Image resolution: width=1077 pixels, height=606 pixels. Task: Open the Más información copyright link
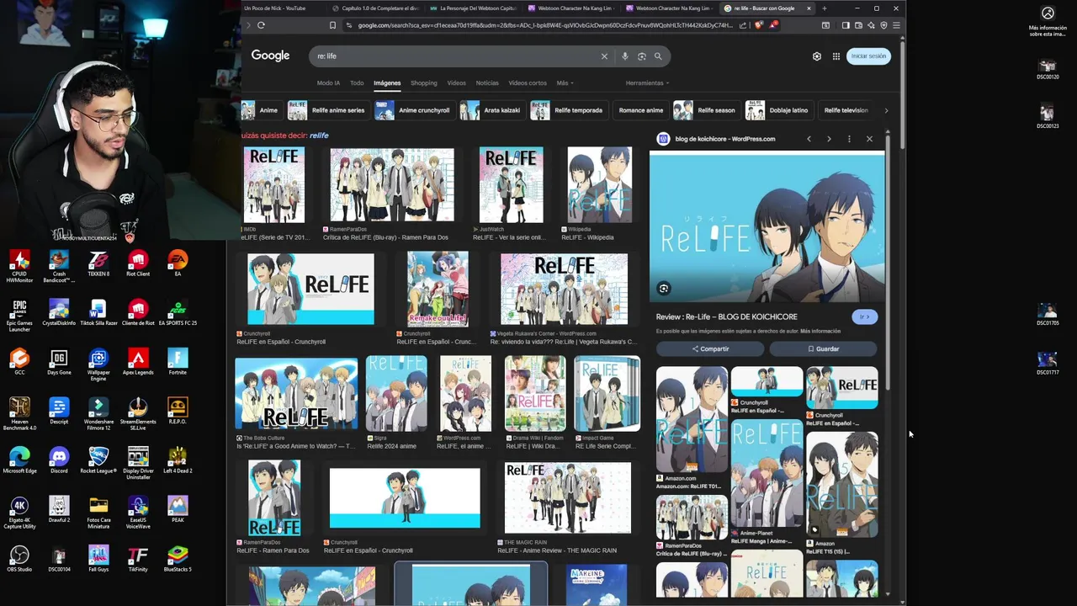(820, 331)
